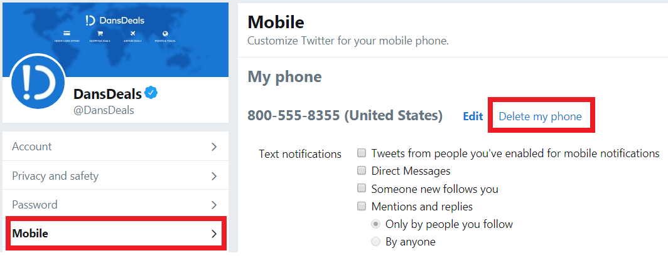Click the chevron next to Password
The width and height of the screenshot is (668, 258).
(x=214, y=205)
